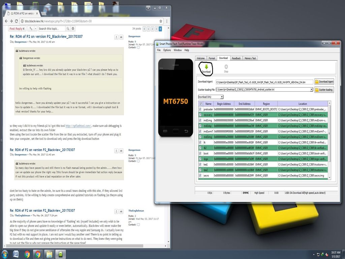Image resolution: width=345 pixels, height=259 pixels.
Task: Uncheck the recovery partition checkbox
Action: point(200,115)
